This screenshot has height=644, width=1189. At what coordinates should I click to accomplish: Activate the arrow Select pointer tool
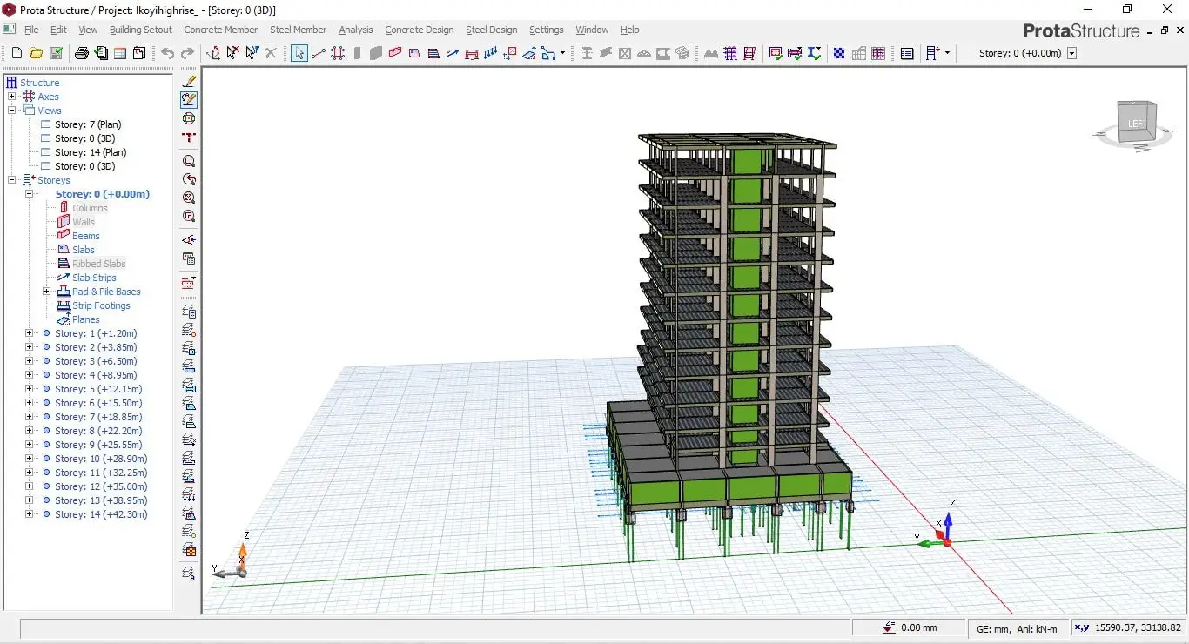(299, 53)
